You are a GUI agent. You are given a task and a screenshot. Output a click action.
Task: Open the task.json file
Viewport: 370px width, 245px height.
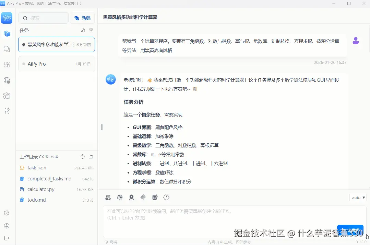point(57,168)
